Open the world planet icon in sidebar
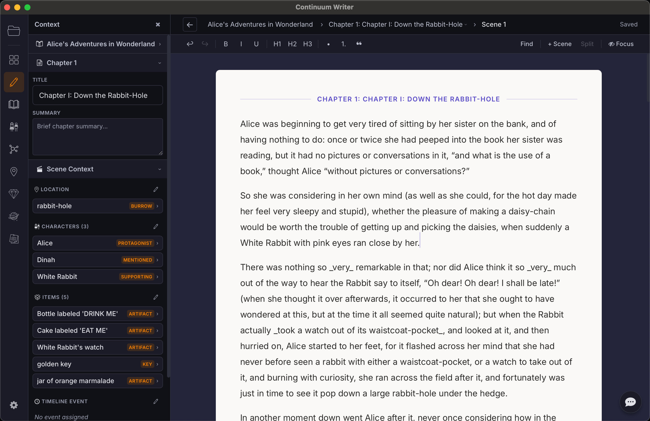Image resolution: width=650 pixels, height=421 pixels. click(x=14, y=216)
